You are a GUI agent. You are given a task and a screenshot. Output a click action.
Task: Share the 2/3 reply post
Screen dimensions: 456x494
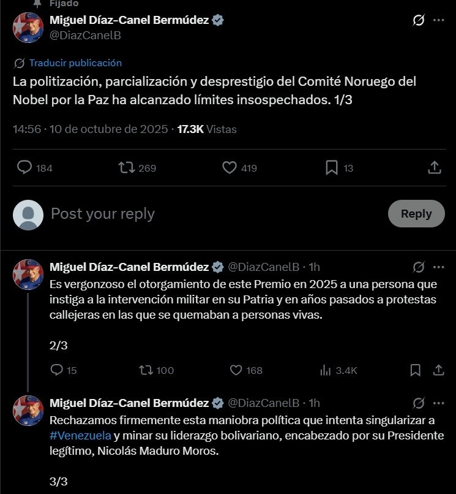[x=438, y=370]
